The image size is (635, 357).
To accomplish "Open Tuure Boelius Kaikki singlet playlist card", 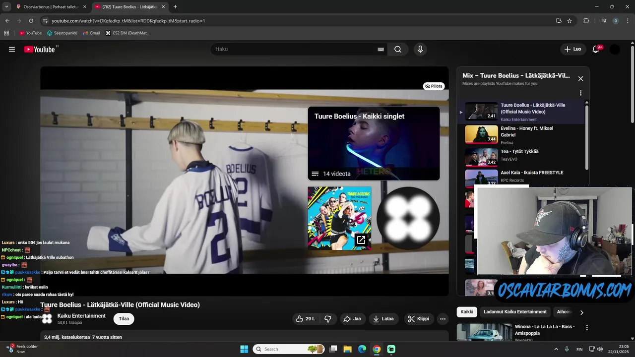I will pyautogui.click(x=374, y=143).
